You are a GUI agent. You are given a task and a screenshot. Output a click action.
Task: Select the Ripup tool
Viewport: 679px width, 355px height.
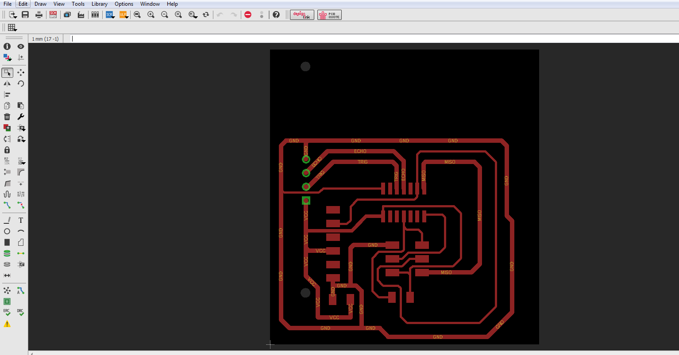(21, 205)
